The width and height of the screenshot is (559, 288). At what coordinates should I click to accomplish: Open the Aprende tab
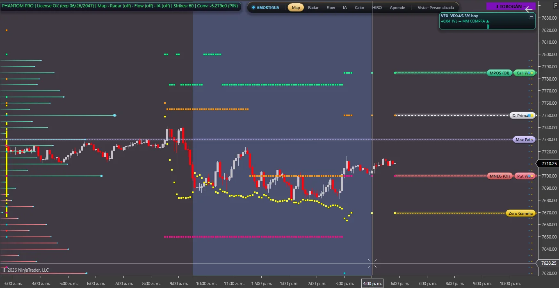coord(397,7)
